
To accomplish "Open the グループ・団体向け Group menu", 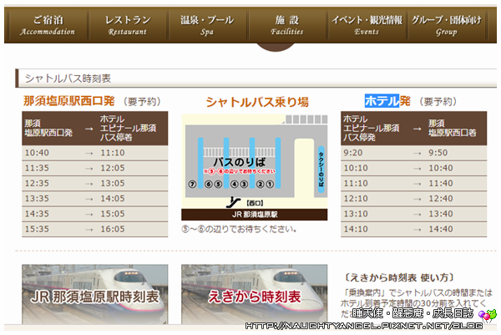I will [446, 25].
